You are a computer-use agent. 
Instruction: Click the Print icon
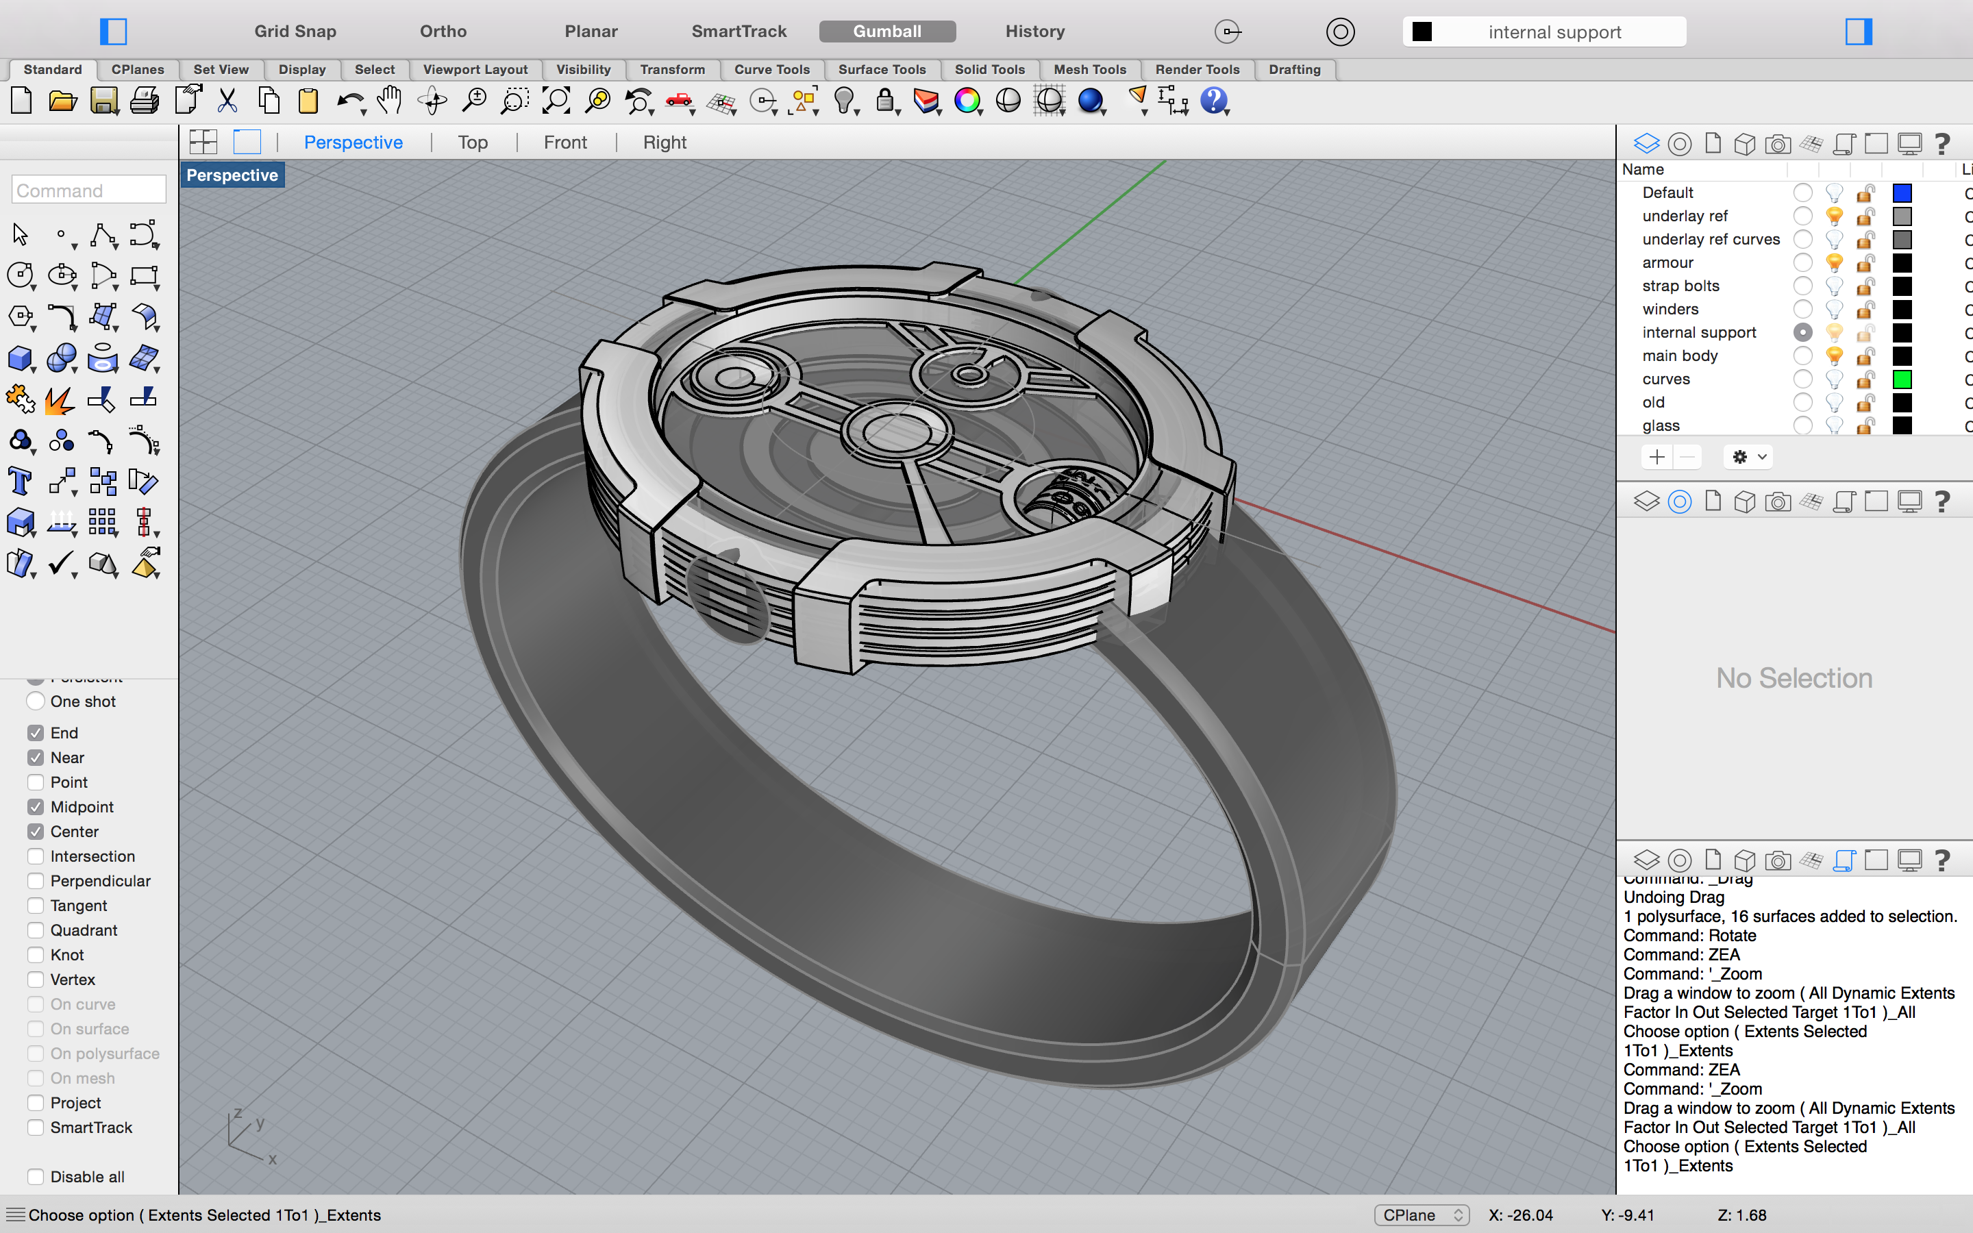point(145,101)
